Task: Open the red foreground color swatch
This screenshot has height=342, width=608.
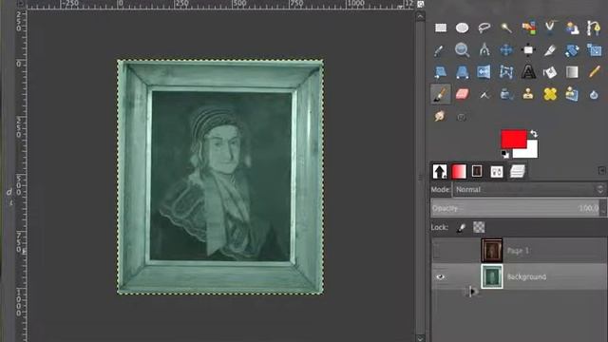Action: (513, 139)
